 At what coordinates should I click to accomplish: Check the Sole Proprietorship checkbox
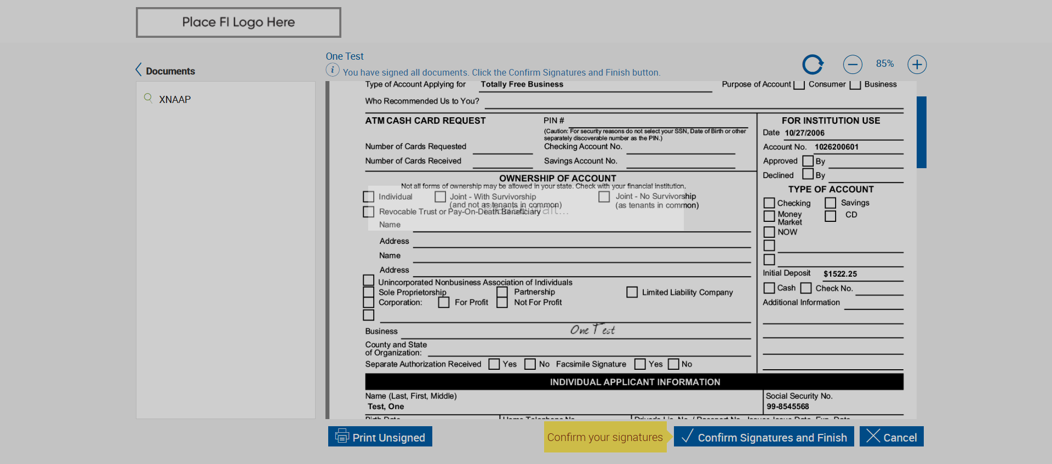[x=369, y=291]
